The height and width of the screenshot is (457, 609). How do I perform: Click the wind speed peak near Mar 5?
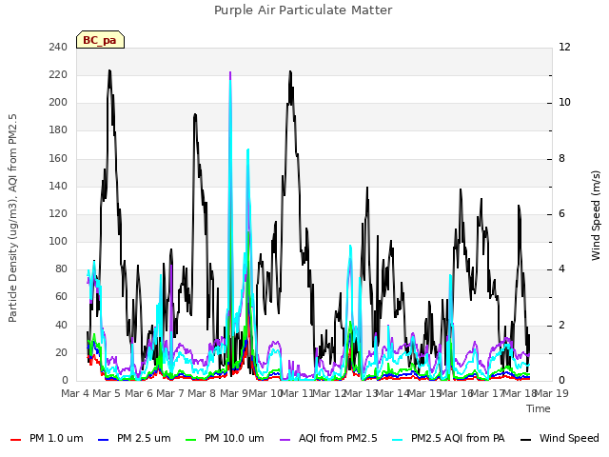click(x=110, y=71)
